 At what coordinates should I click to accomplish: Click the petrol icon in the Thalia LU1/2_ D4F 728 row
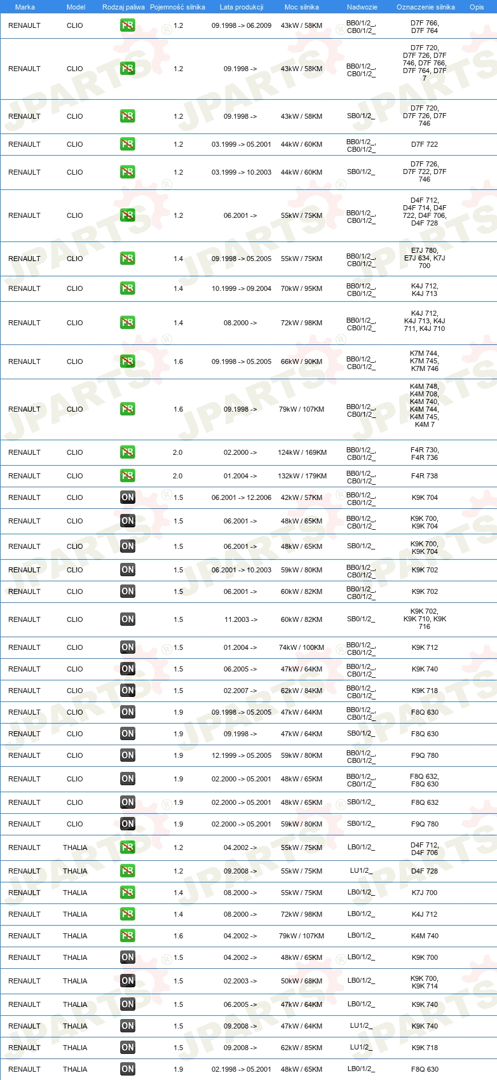[127, 871]
